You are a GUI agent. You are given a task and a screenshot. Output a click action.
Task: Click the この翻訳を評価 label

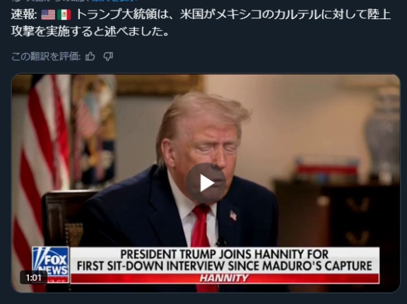(46, 57)
